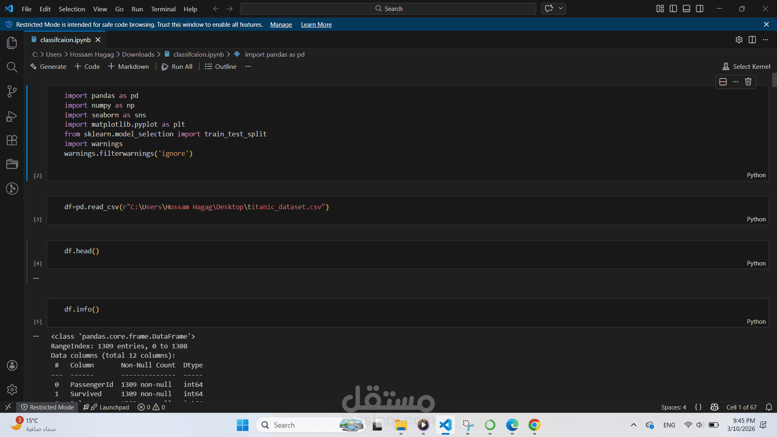Screen dimensions: 777x437
Task: Open Google Chrome from the taskbar
Action: [534, 425]
